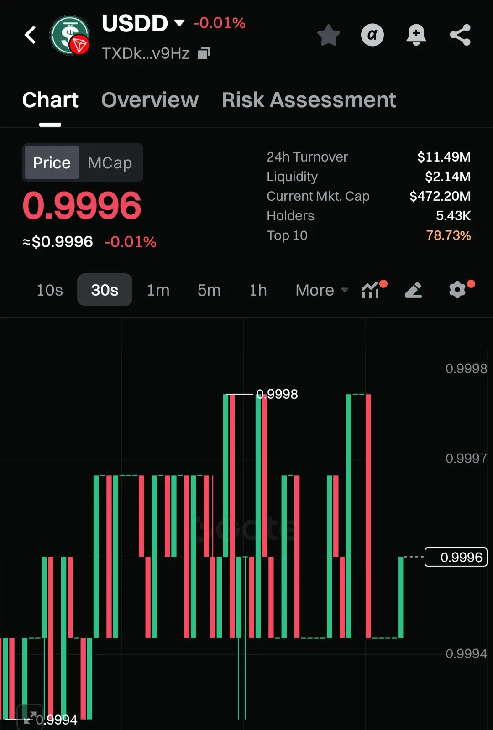Open the Overview tab
The width and height of the screenshot is (493, 730).
[x=150, y=100]
